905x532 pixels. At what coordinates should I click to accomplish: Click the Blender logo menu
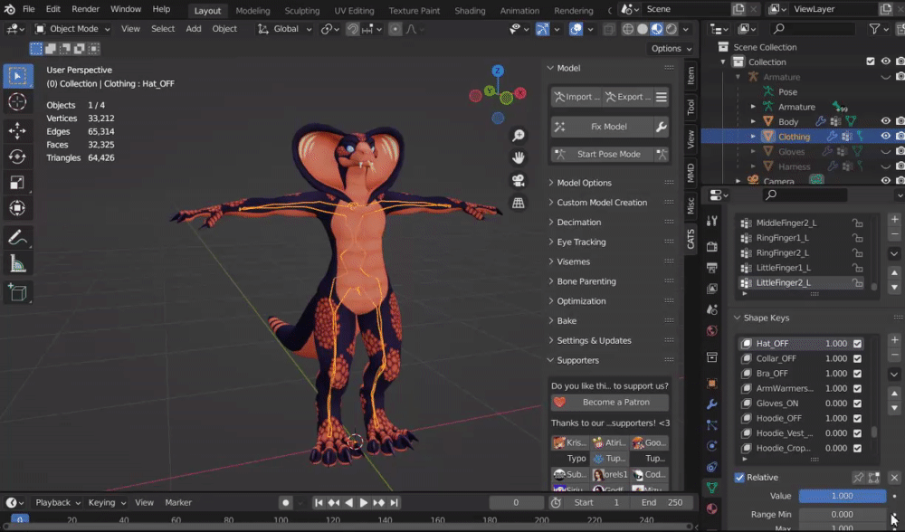pyautogui.click(x=9, y=9)
